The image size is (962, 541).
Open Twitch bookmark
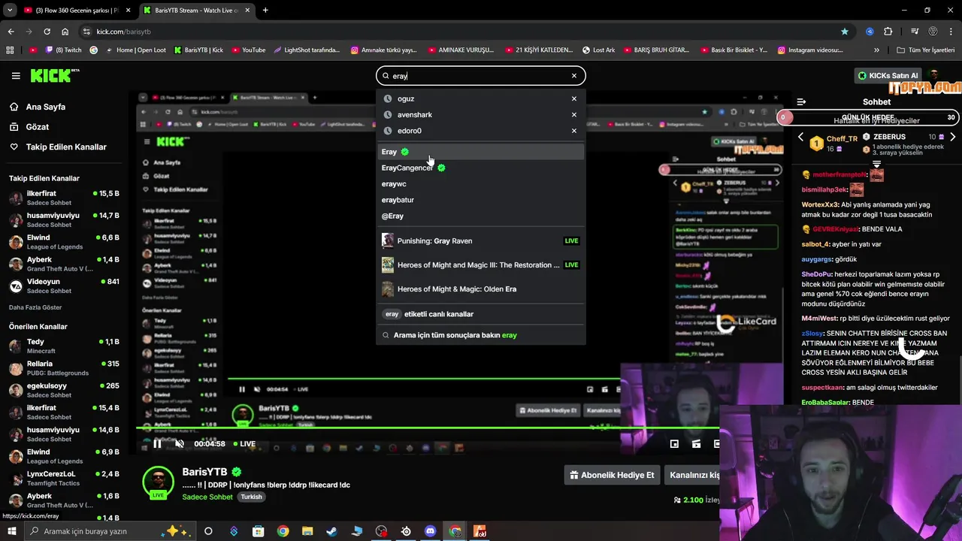tap(63, 50)
